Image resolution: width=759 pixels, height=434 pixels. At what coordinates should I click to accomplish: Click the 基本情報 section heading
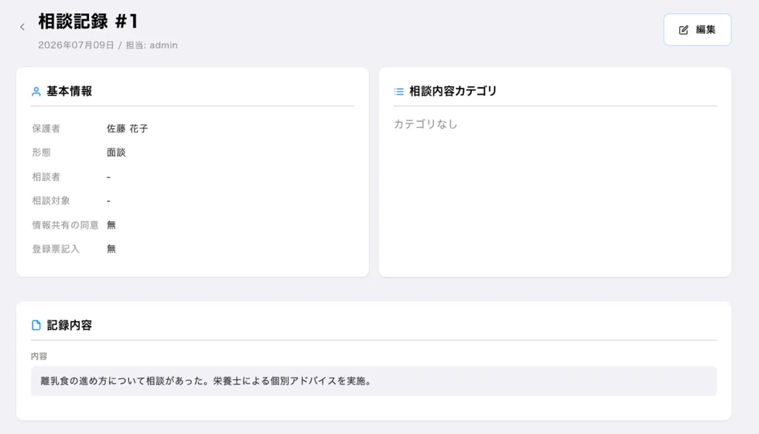pos(69,91)
